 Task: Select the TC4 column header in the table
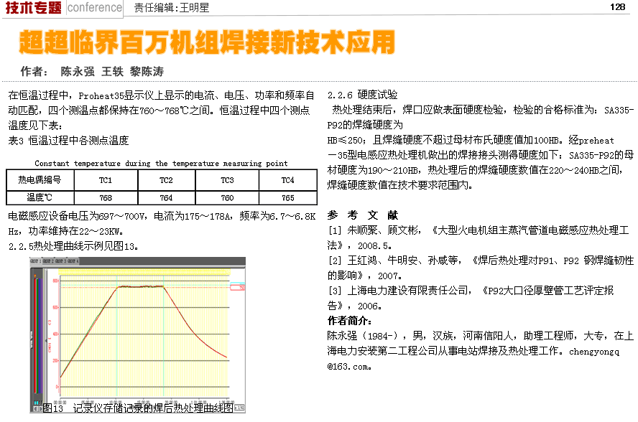click(287, 180)
